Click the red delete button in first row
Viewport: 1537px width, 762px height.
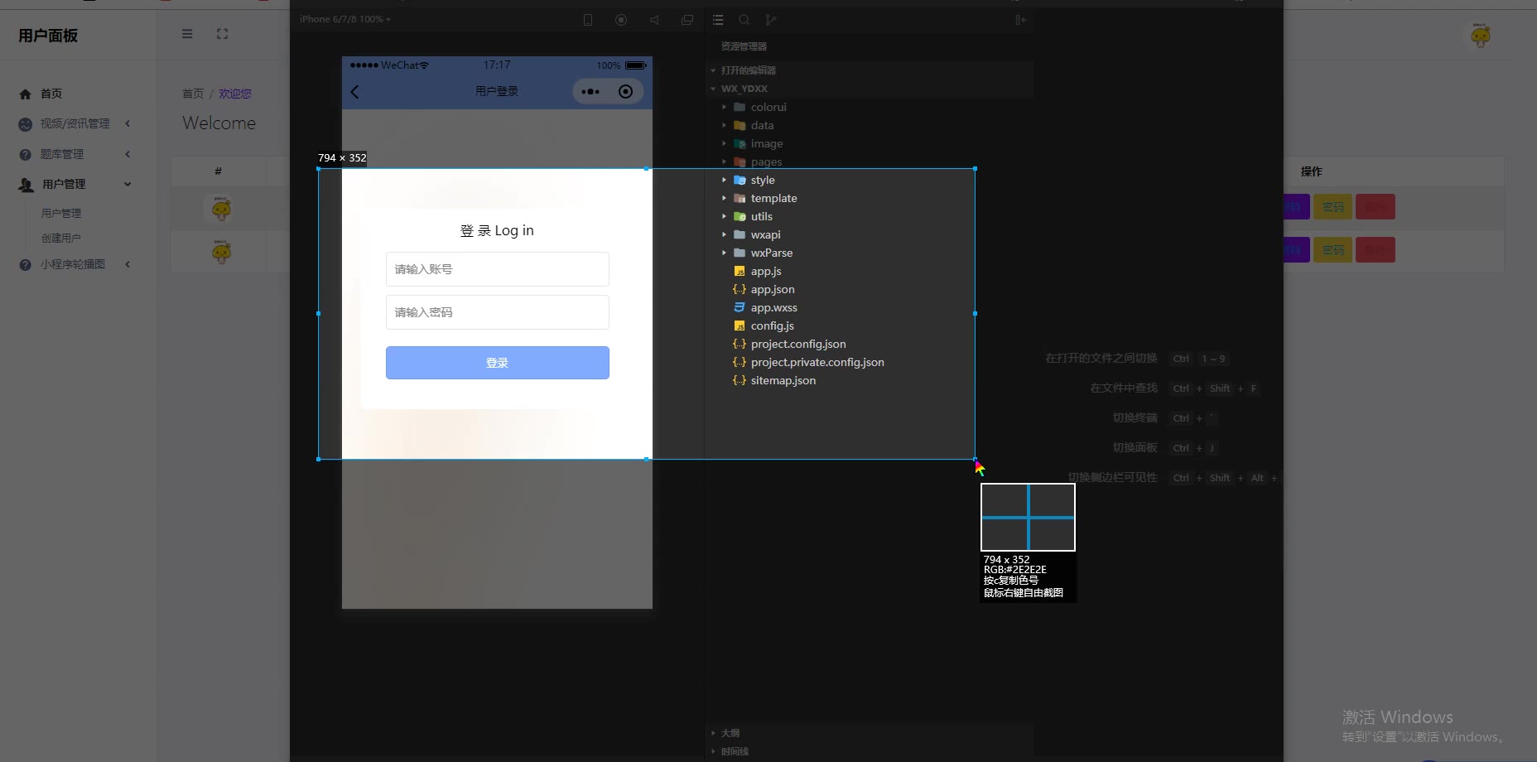click(x=1376, y=207)
